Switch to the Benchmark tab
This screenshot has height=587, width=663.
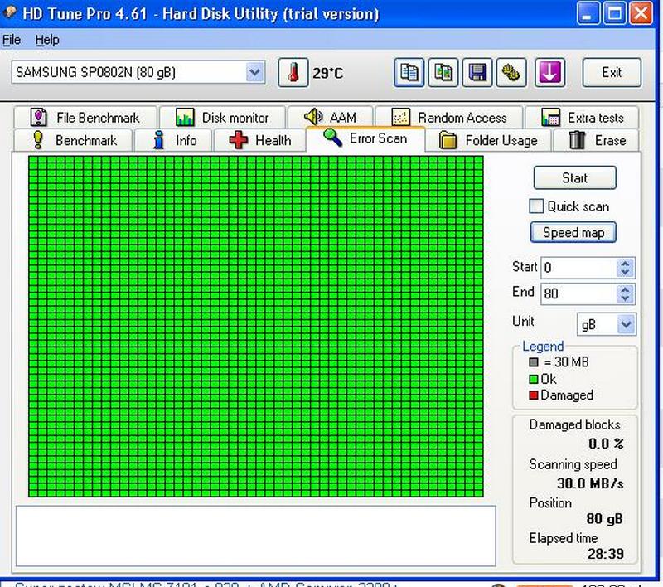74,140
